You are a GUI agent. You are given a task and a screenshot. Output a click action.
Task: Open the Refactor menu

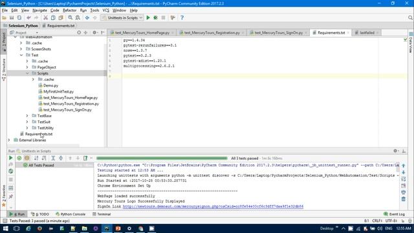pos(69,10)
